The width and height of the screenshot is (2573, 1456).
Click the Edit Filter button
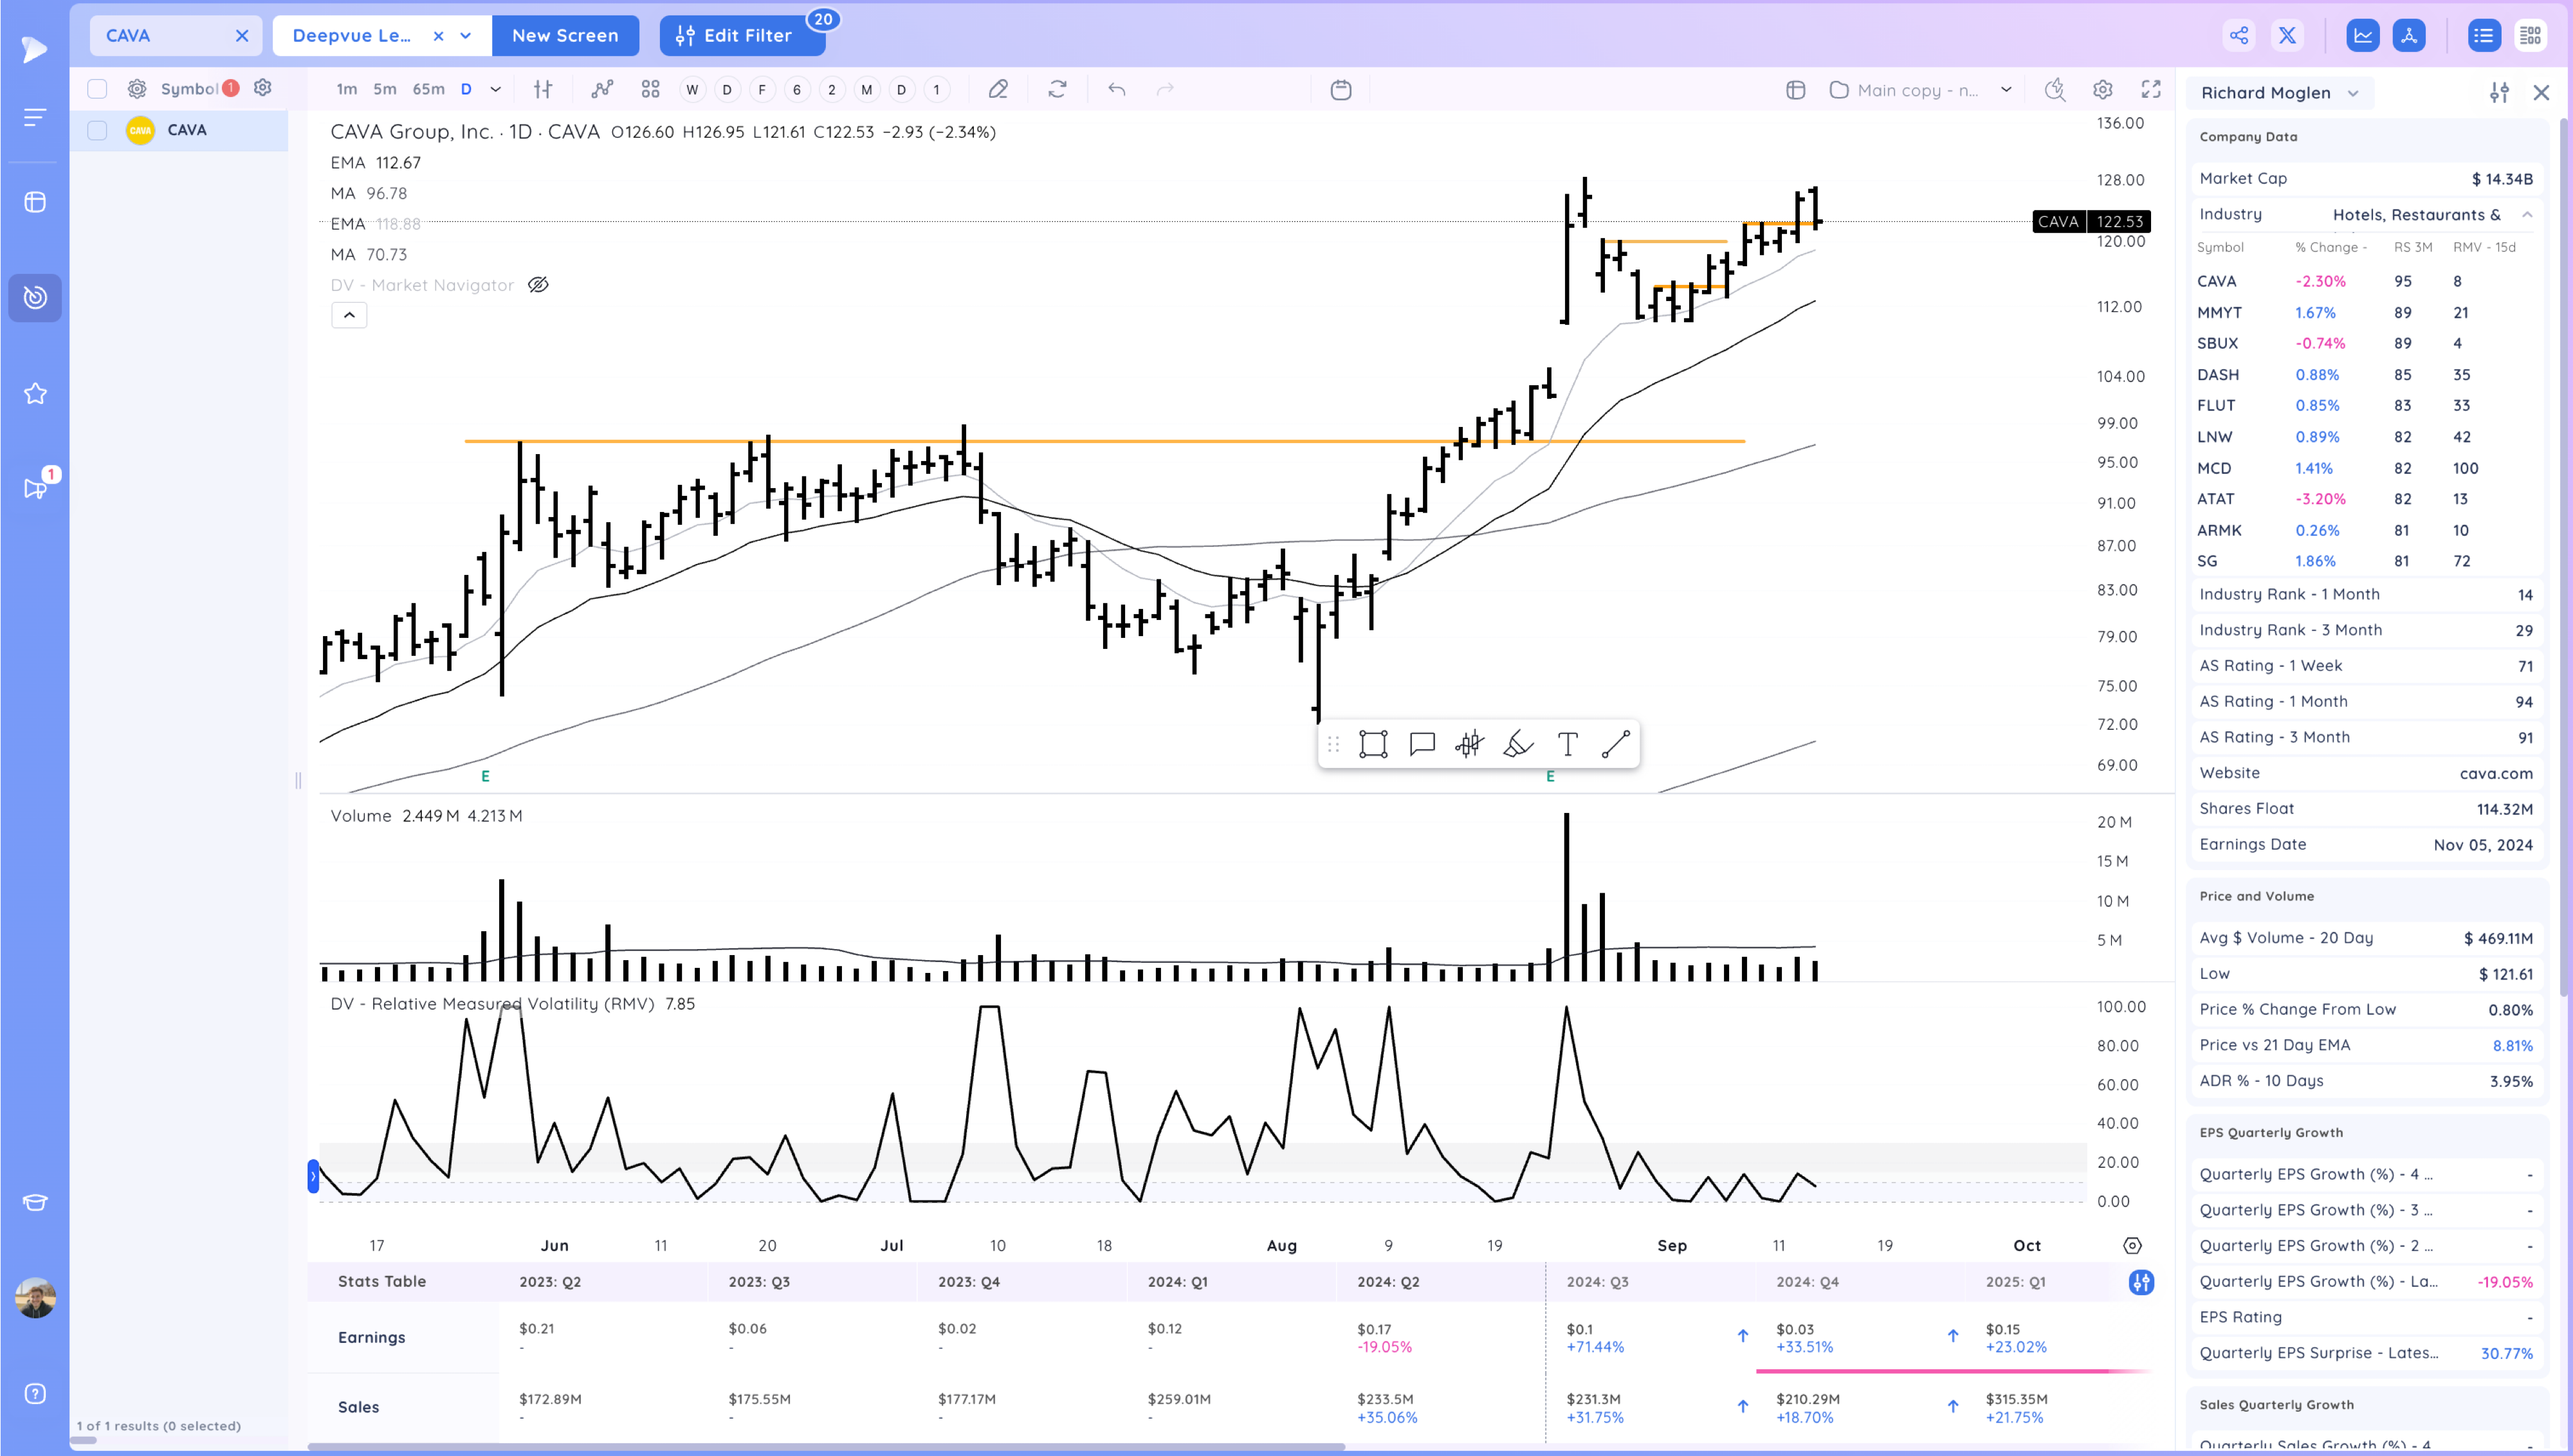pos(742,36)
